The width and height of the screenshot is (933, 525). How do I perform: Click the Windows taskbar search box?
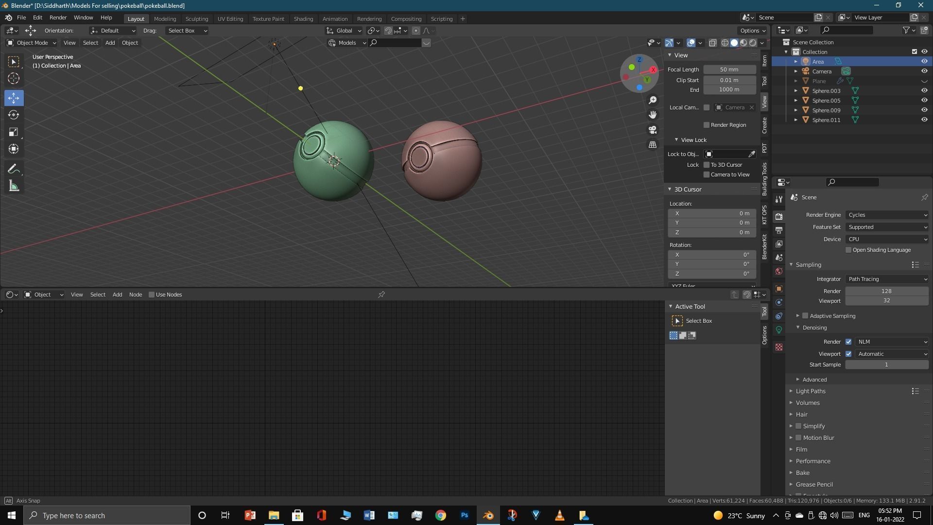pos(107,515)
